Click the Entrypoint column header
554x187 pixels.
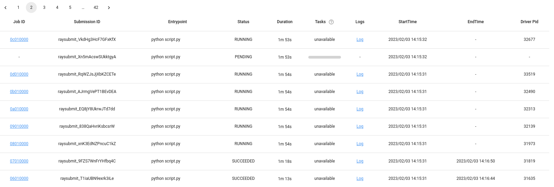tap(178, 22)
